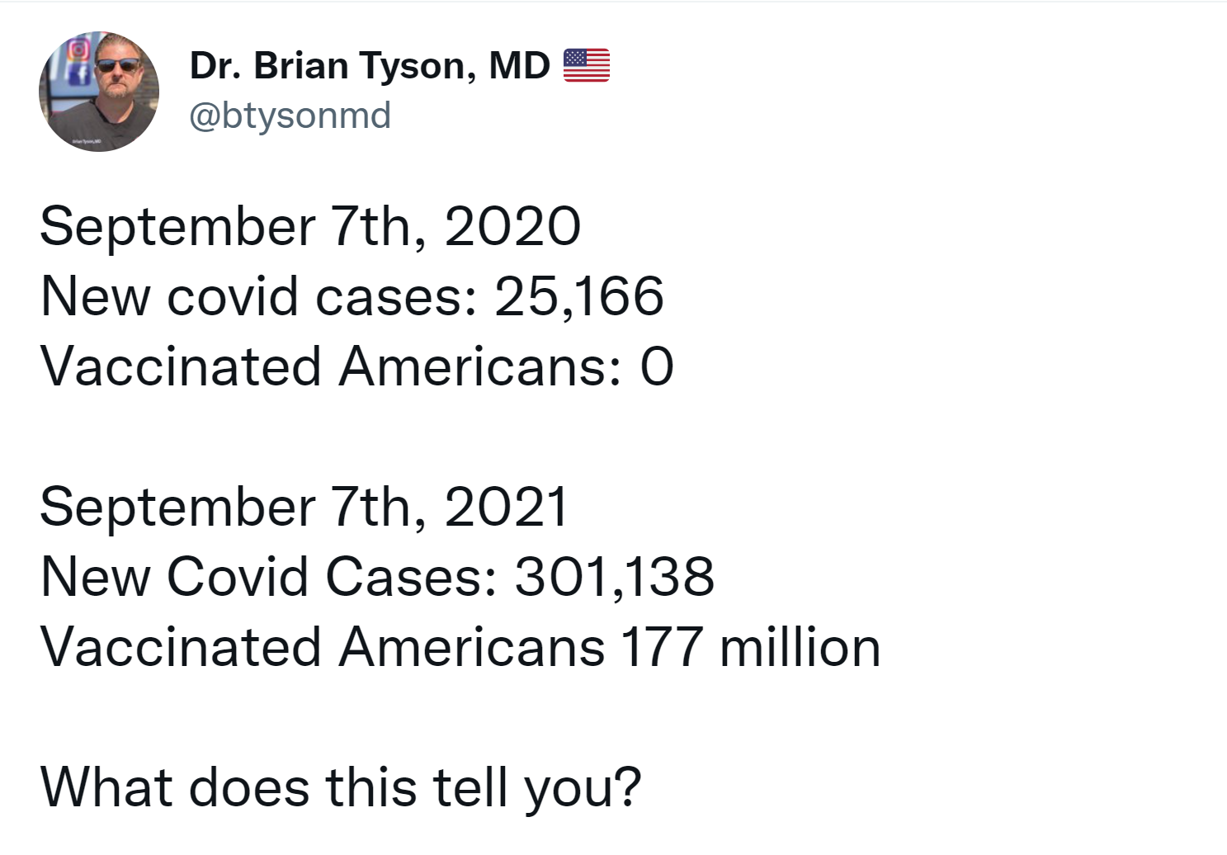Click the @btysonmd handle
This screenshot has width=1227, height=855.
pos(290,116)
